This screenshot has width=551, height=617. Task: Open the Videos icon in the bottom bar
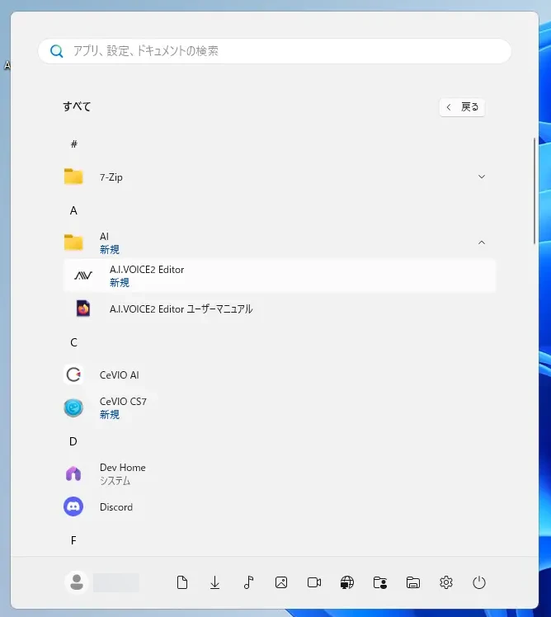tap(314, 582)
